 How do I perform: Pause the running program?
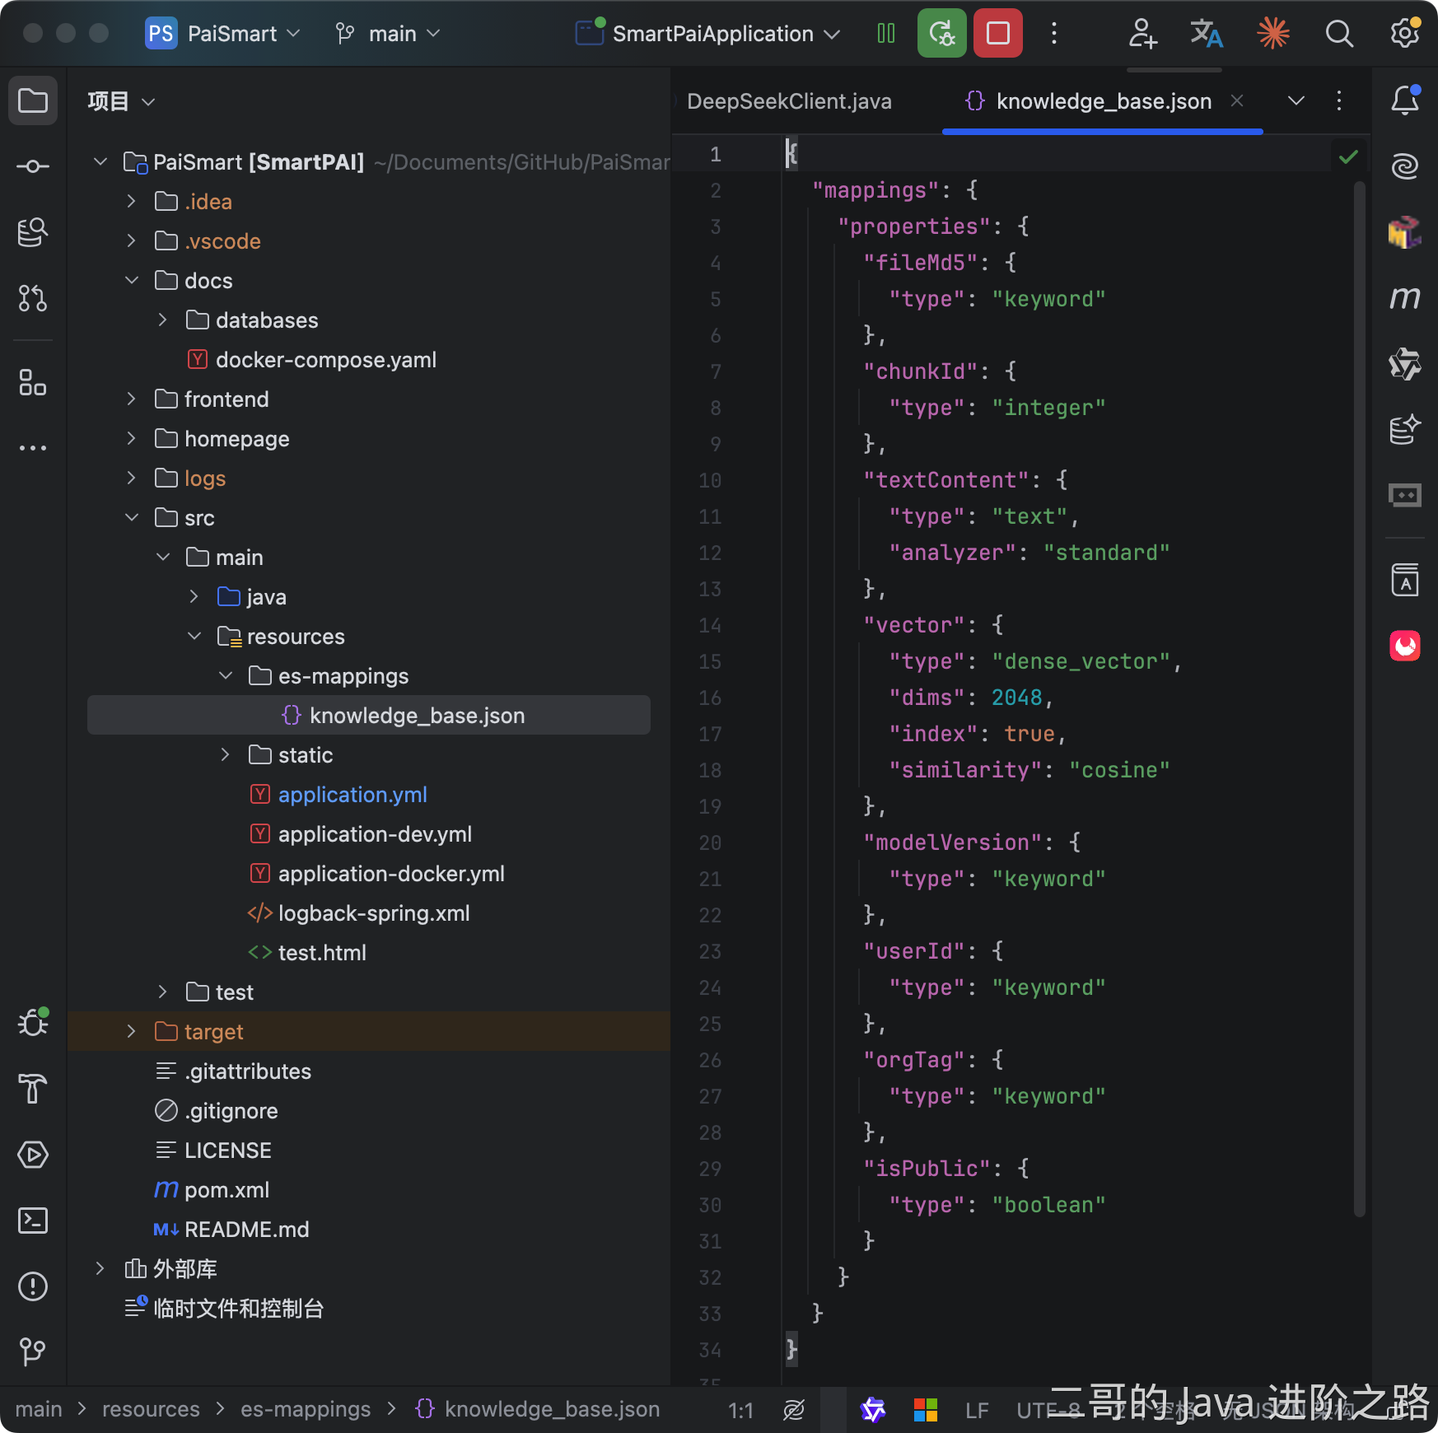coord(886,34)
